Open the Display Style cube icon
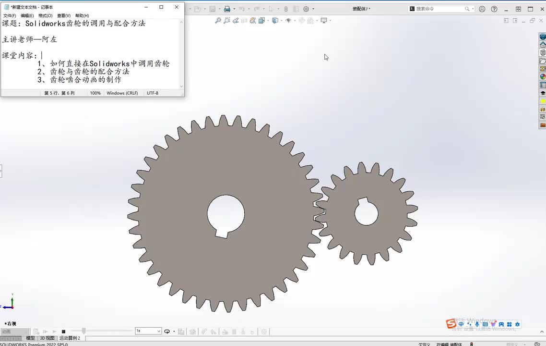The height and width of the screenshot is (346, 546). point(275,21)
